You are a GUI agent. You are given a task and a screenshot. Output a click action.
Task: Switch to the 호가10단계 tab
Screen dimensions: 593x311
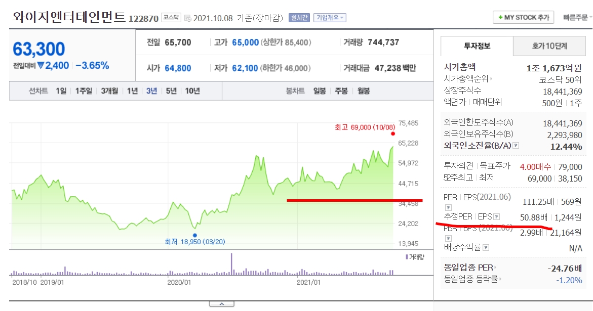(549, 46)
